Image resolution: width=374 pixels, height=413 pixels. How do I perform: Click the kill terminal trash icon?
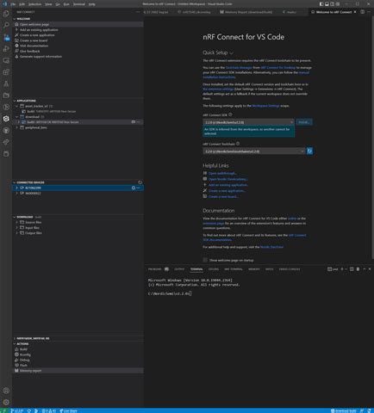tap(358, 269)
